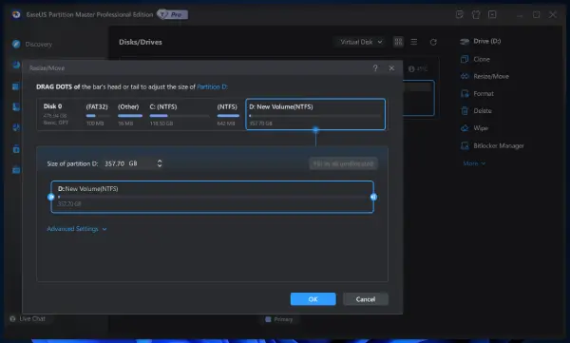Click the Pro edition badge in title bar

(x=173, y=14)
